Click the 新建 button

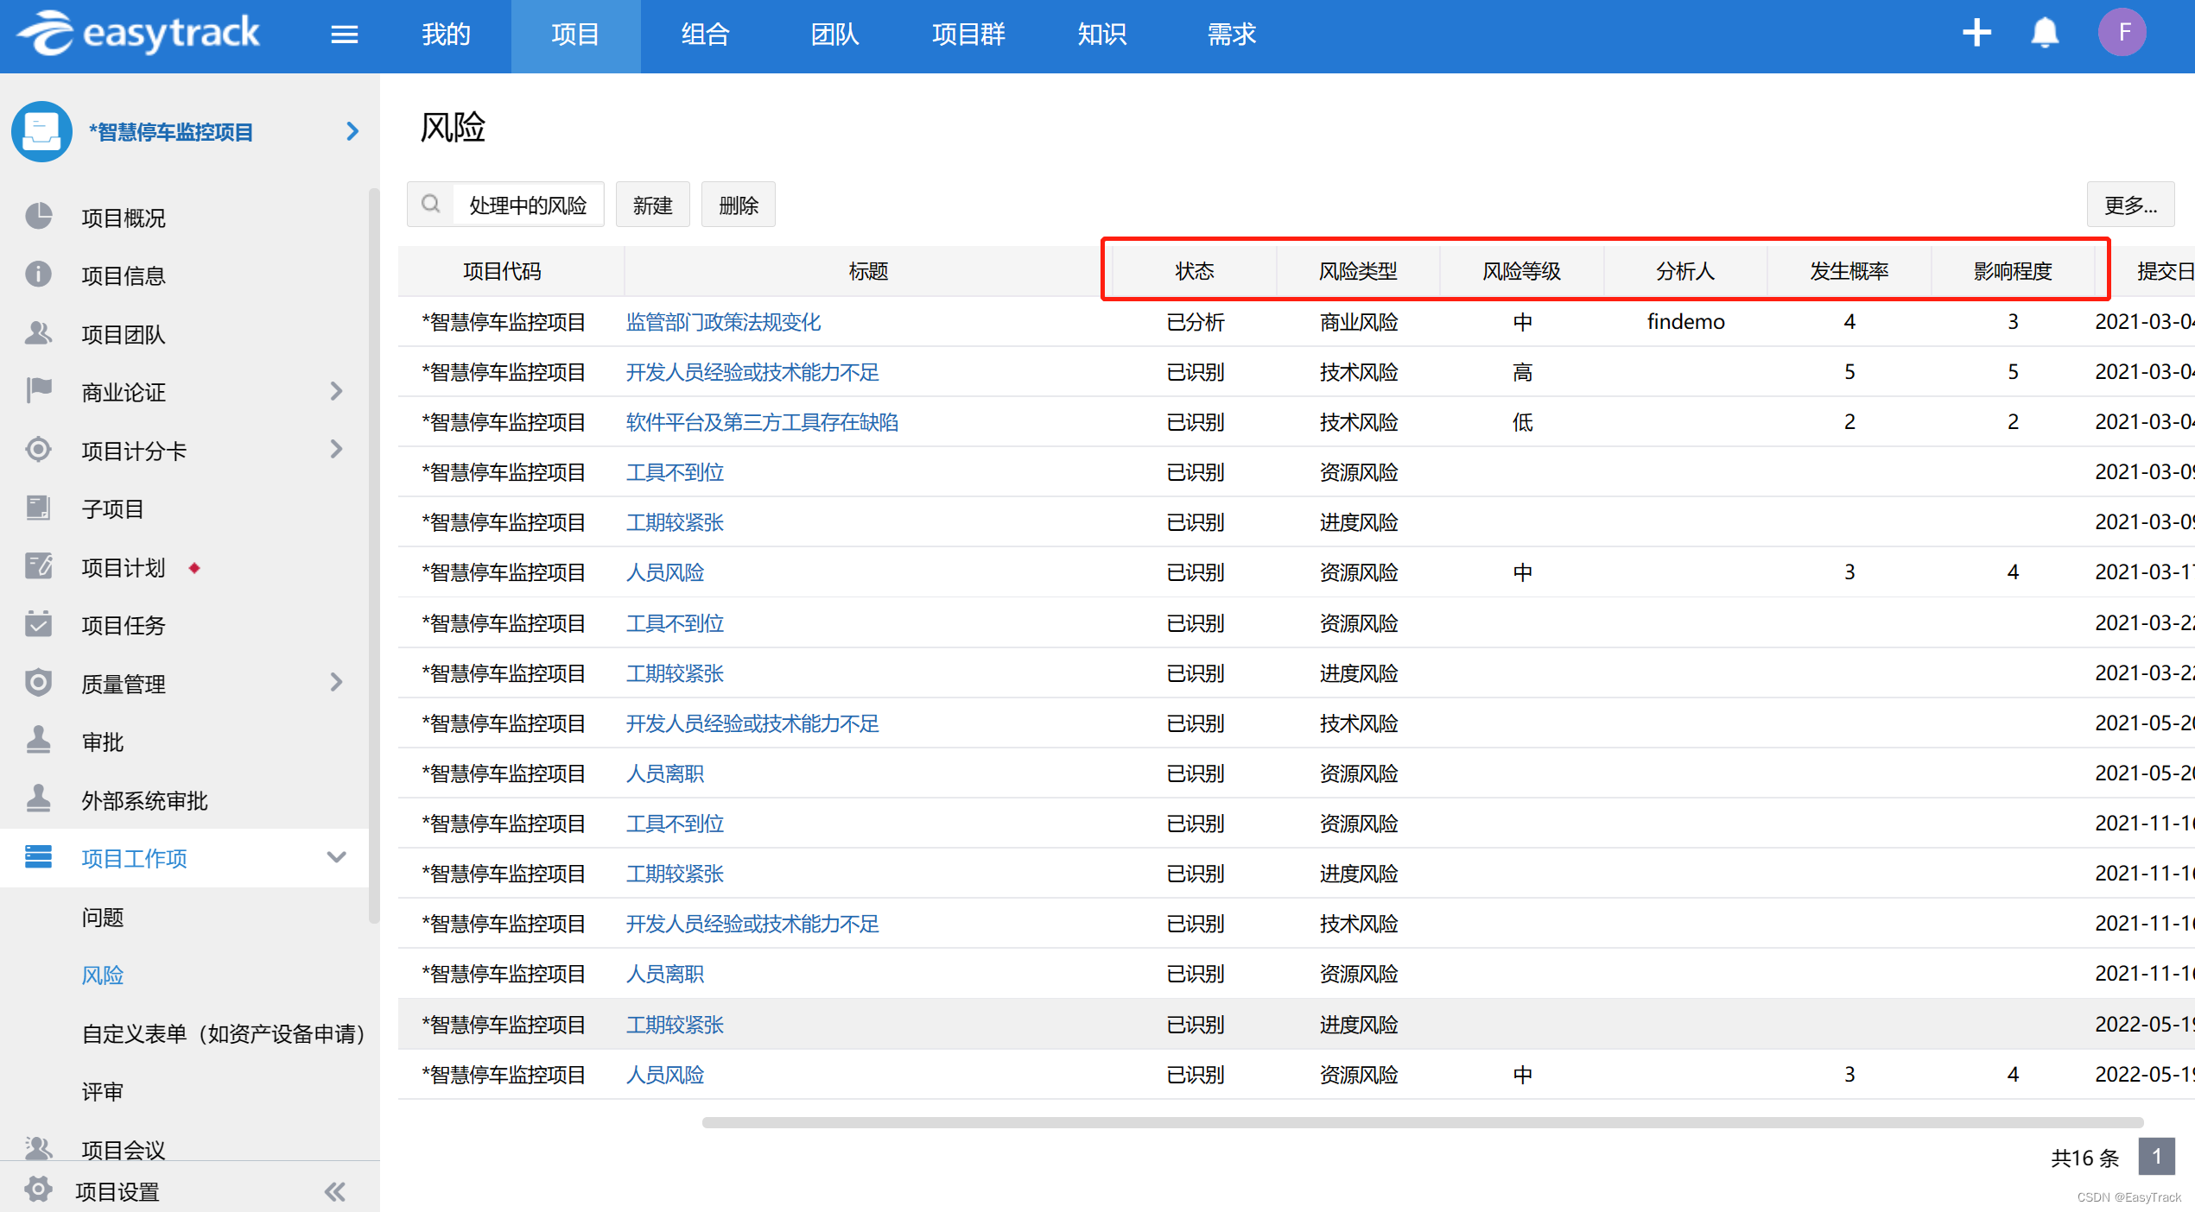pyautogui.click(x=652, y=205)
